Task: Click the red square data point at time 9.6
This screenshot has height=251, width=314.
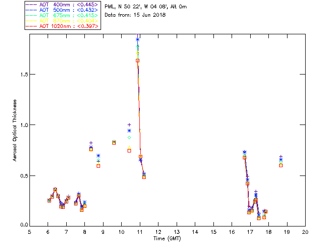Action: click(x=114, y=143)
